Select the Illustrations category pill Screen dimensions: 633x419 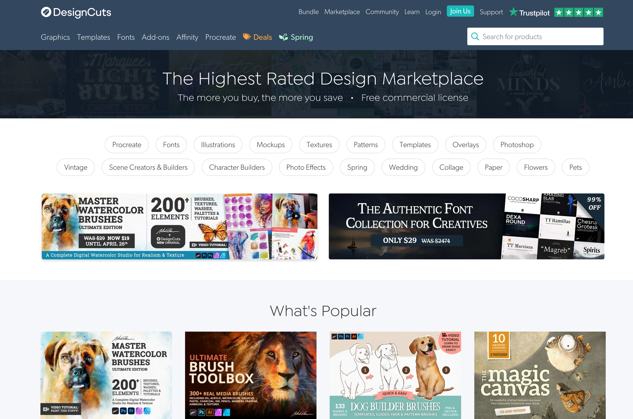click(x=218, y=144)
